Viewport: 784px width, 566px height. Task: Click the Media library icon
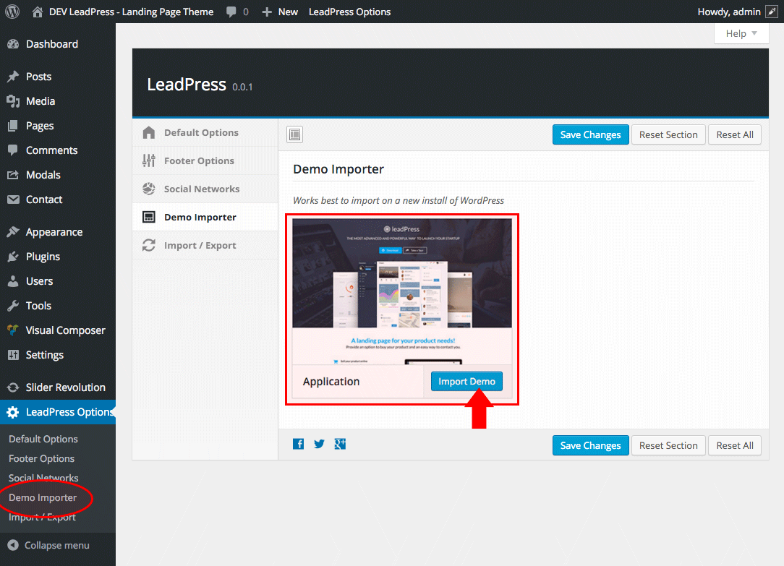pyautogui.click(x=13, y=101)
